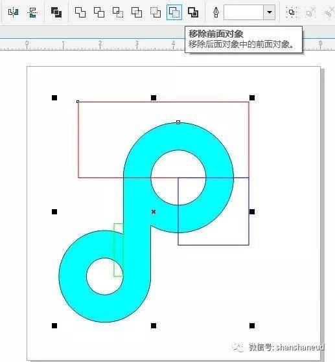Viewport: 335px width, 362px height.
Task: Click the Group Objects icon
Action: 292,12
